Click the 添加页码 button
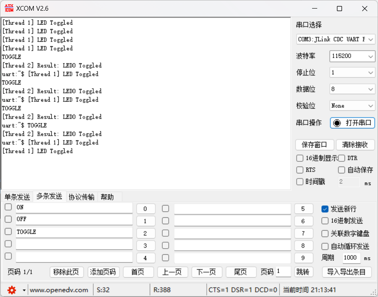Screen dimensions: 378x297 tap(104, 272)
